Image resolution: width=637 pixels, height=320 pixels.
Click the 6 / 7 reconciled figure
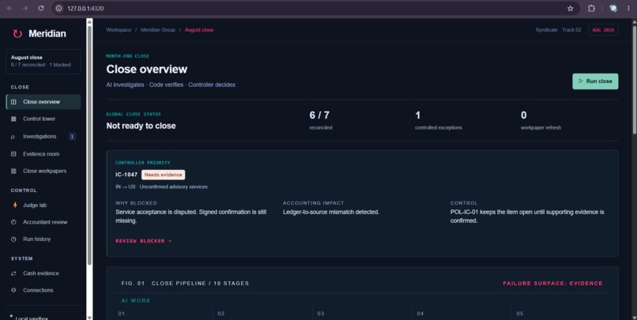(x=319, y=115)
